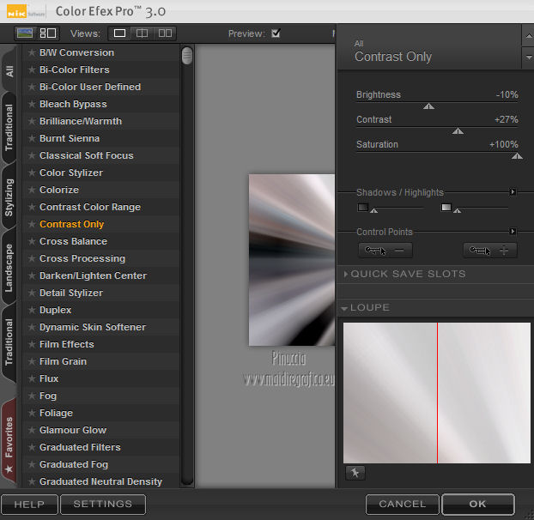Viewport: 534px width, 520px height.
Task: Adjust the Saturation slider handle
Action: (x=517, y=156)
